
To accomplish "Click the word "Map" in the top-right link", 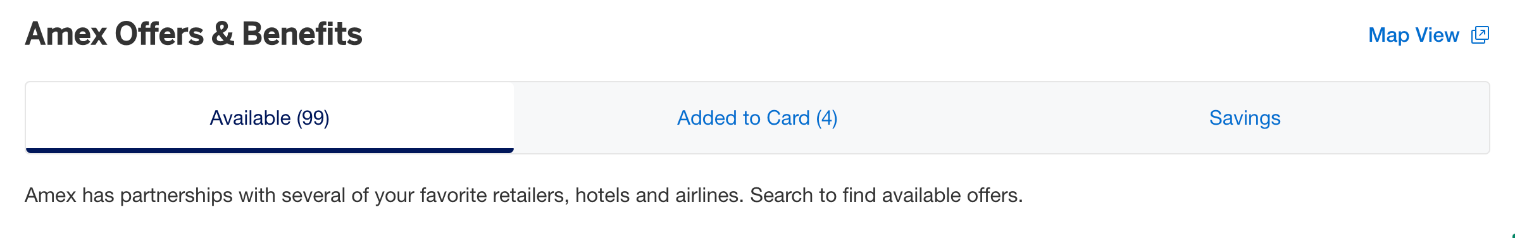I will [x=1388, y=35].
